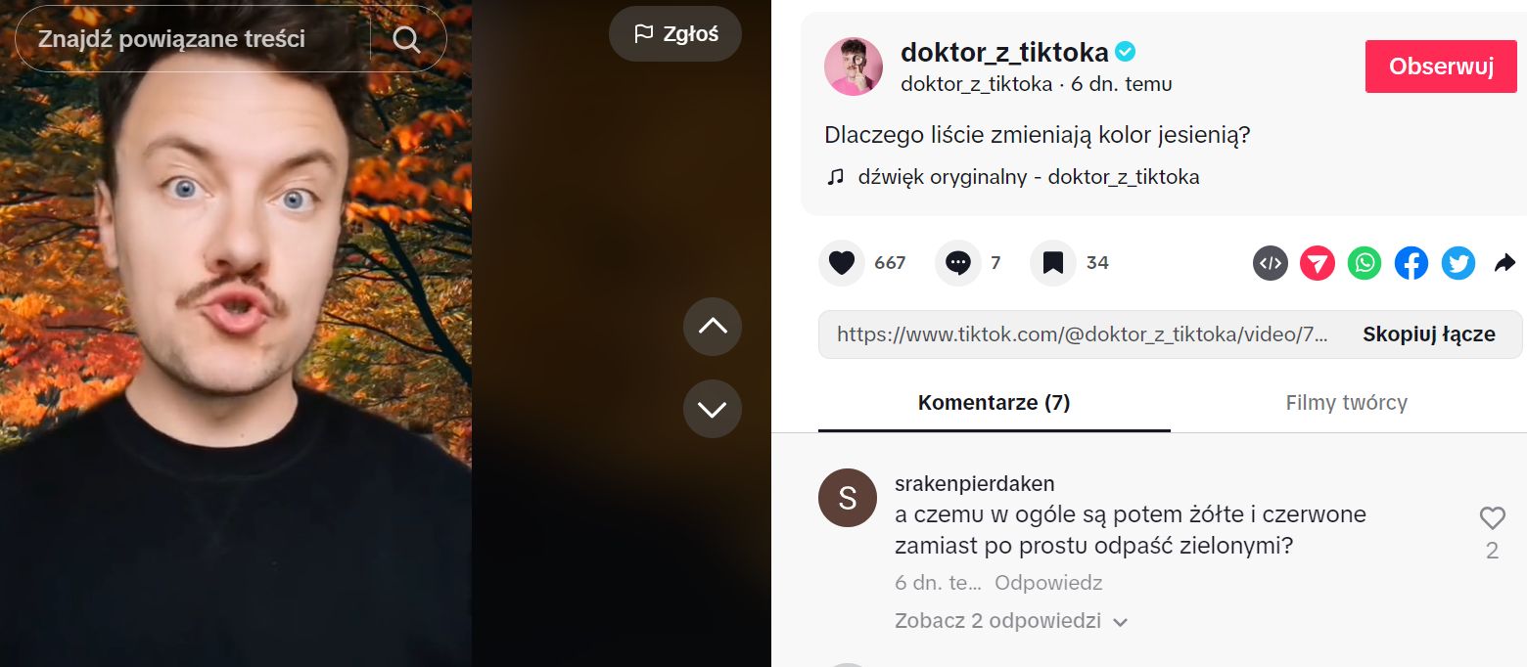This screenshot has width=1527, height=667.
Task: Go to previous video with up chevron
Action: coord(713,327)
